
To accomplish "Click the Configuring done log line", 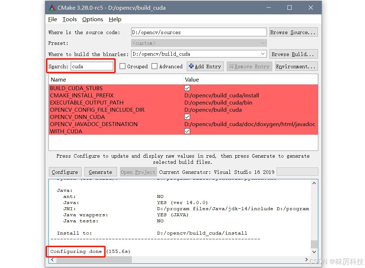I will pos(90,251).
